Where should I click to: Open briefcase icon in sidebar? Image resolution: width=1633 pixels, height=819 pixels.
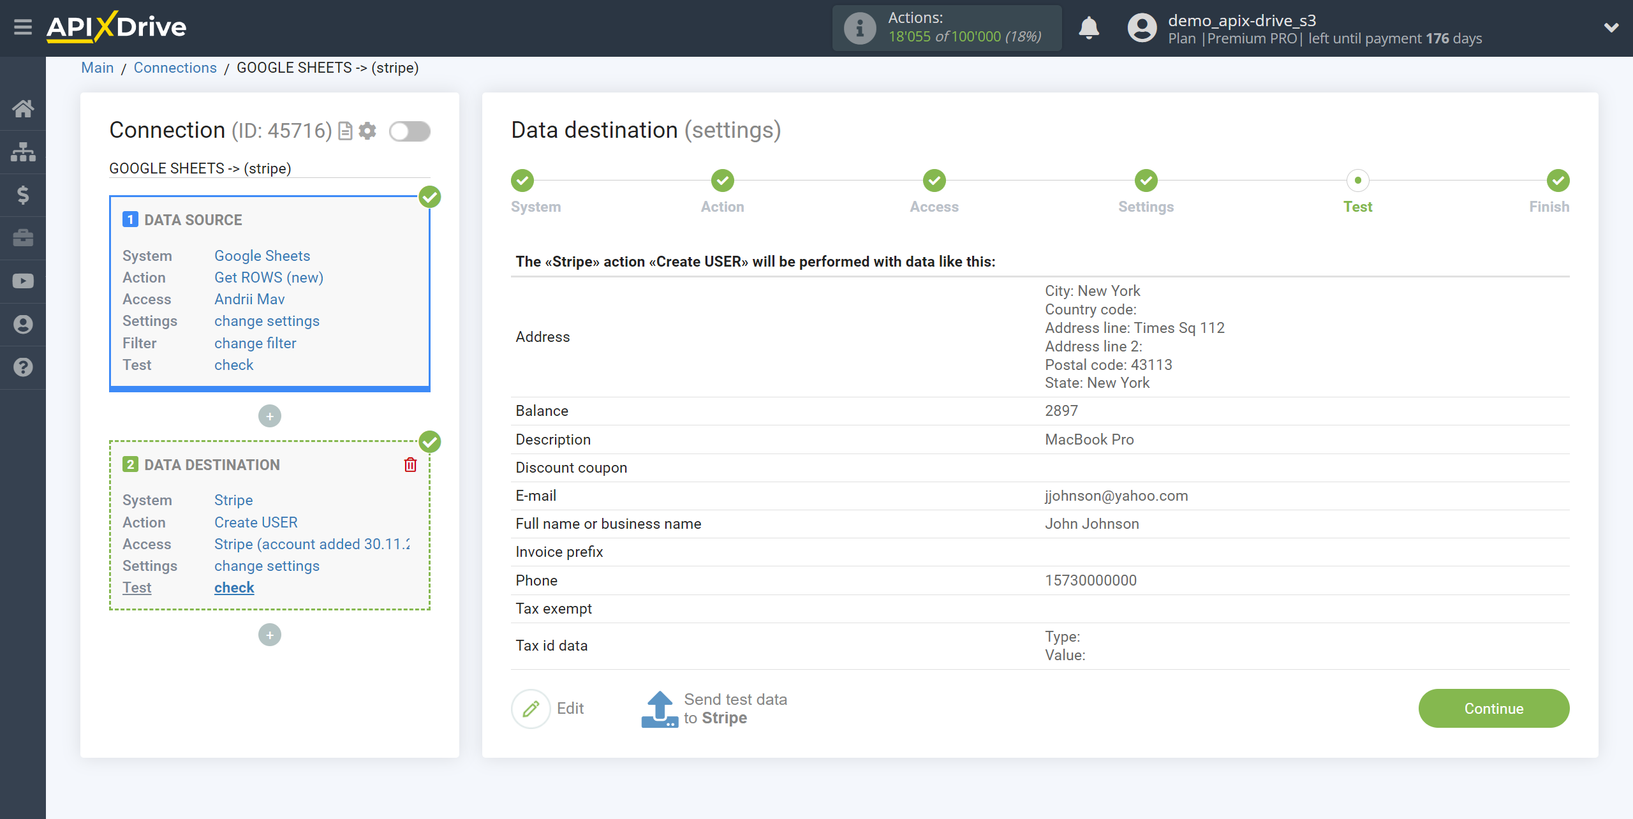23,238
